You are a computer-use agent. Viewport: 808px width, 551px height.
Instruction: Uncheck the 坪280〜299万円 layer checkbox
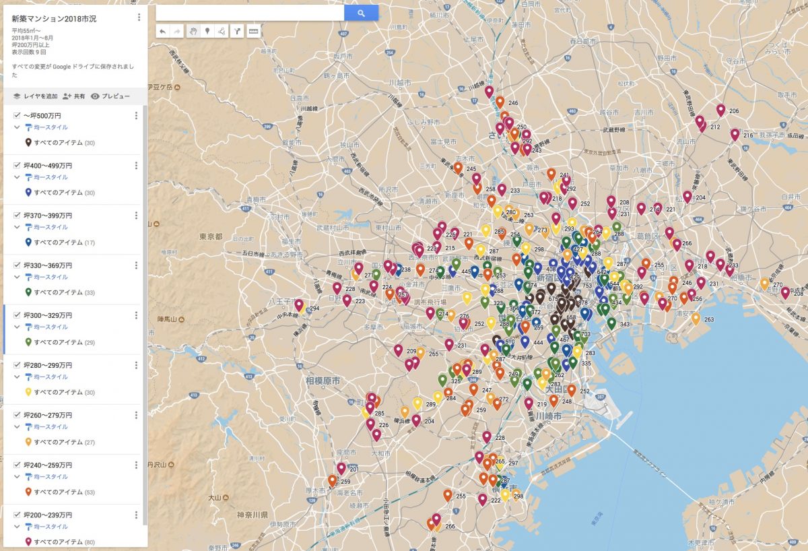(17, 365)
